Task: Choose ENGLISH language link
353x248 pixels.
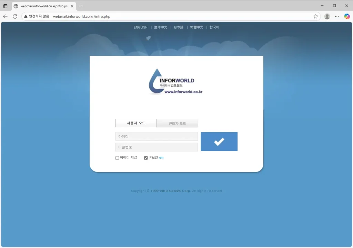Action: [x=141, y=27]
